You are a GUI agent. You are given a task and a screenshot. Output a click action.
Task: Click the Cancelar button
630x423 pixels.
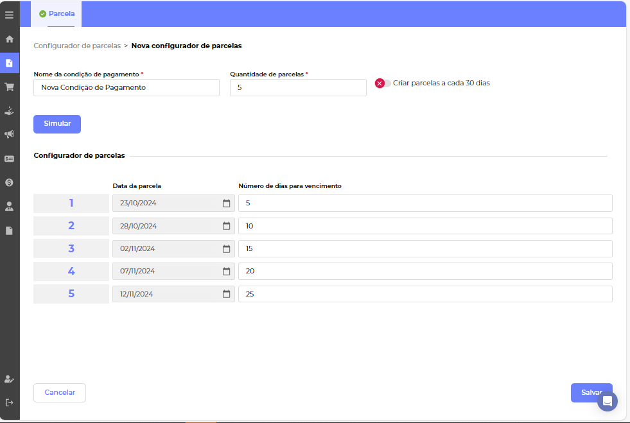point(60,393)
